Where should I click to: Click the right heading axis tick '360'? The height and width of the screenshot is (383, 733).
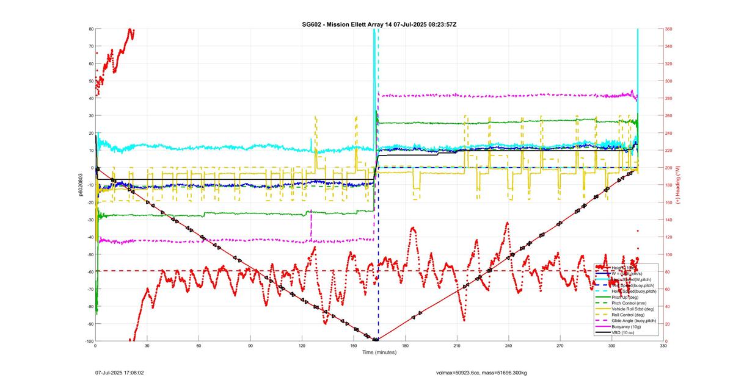coord(668,29)
